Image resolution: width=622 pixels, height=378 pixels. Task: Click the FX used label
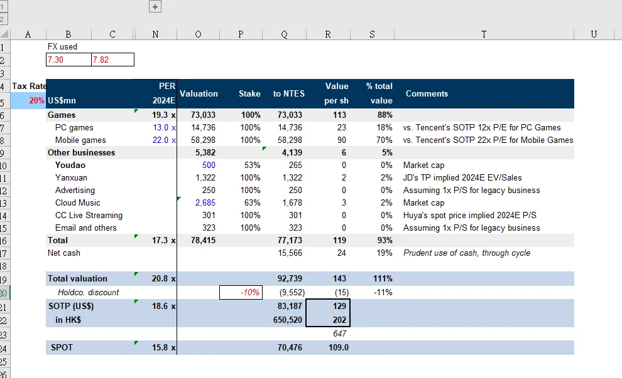coord(62,47)
